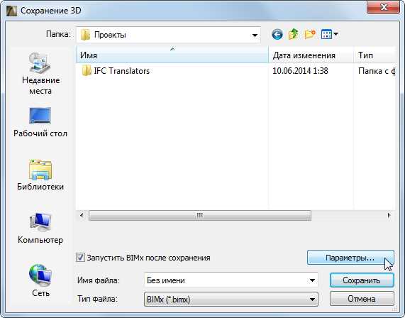This screenshot has width=405, height=318.
Task: Close the Сохранение 3D dialog
Action: point(383,7)
